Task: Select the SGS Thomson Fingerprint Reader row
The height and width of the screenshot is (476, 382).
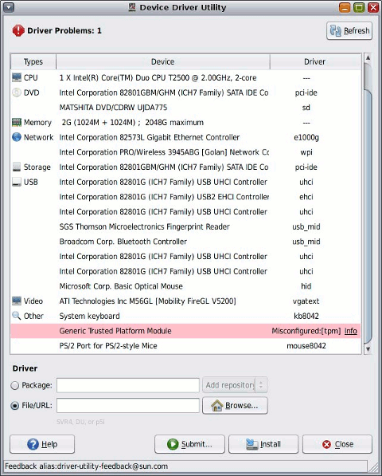Action: 185,226
